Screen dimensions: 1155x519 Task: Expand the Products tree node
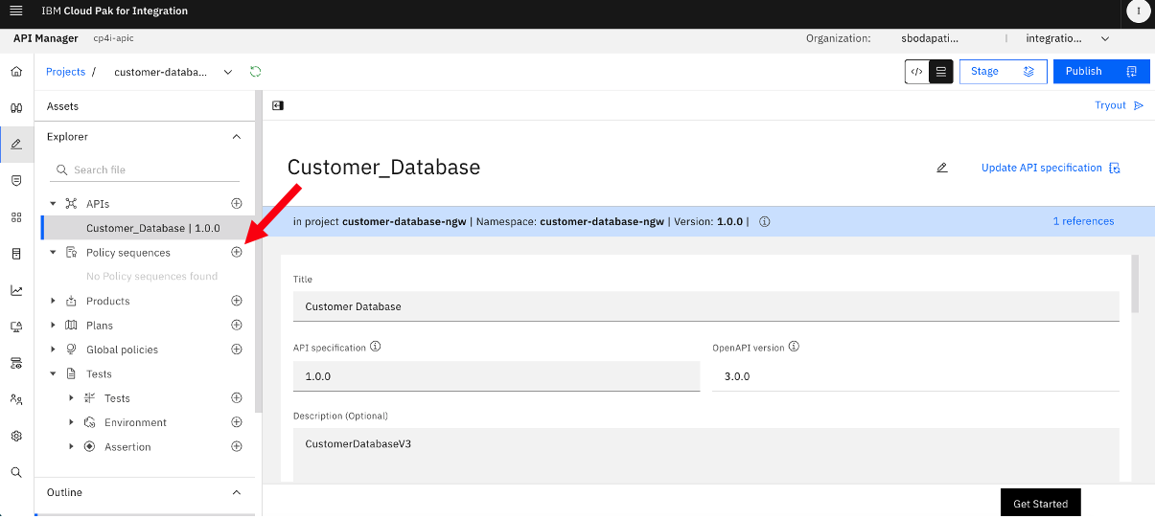(x=53, y=301)
